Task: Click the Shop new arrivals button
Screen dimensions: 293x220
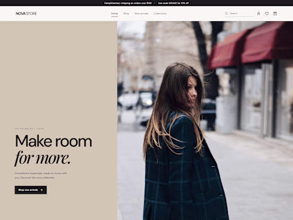Action: [x=30, y=190]
